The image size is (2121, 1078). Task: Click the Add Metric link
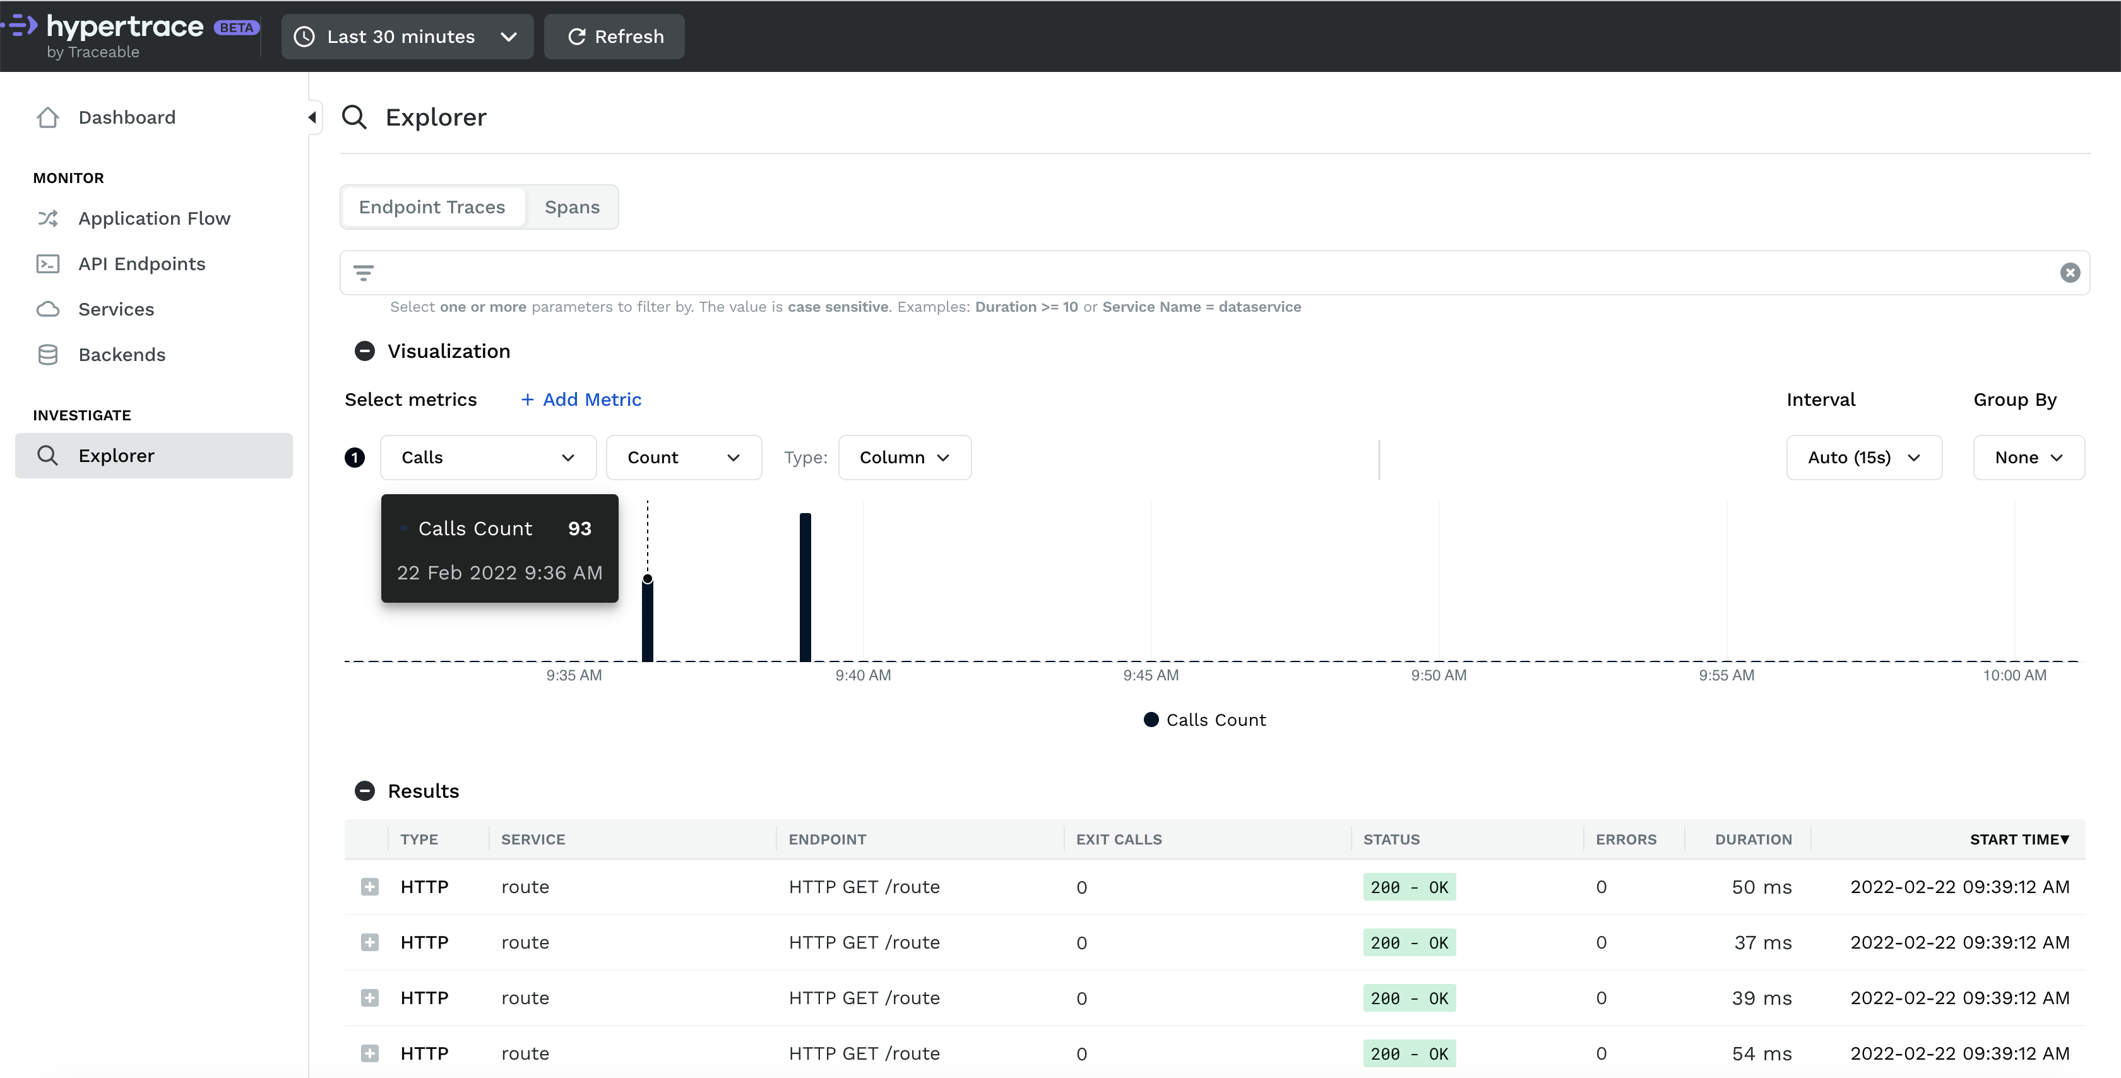point(581,400)
